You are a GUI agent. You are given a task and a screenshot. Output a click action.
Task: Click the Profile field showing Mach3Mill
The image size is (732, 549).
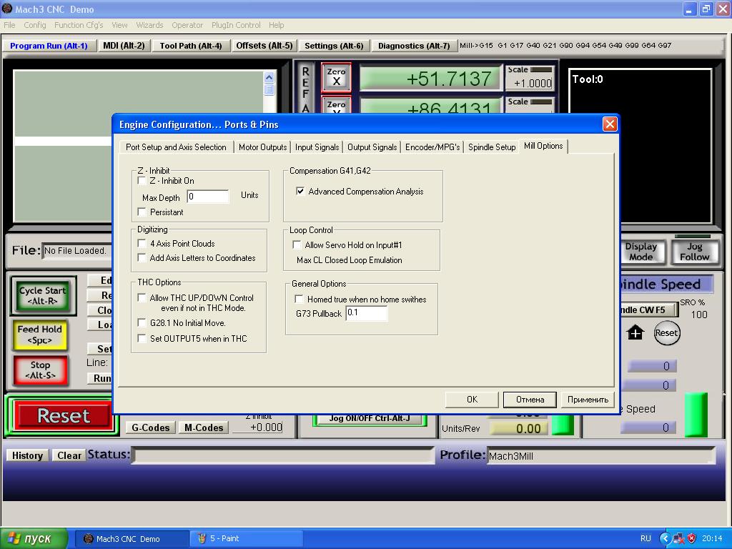pos(601,455)
